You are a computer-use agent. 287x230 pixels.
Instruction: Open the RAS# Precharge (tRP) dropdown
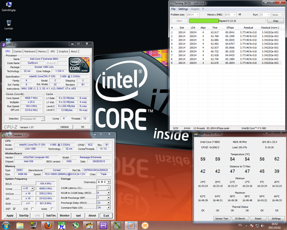coord(108,198)
